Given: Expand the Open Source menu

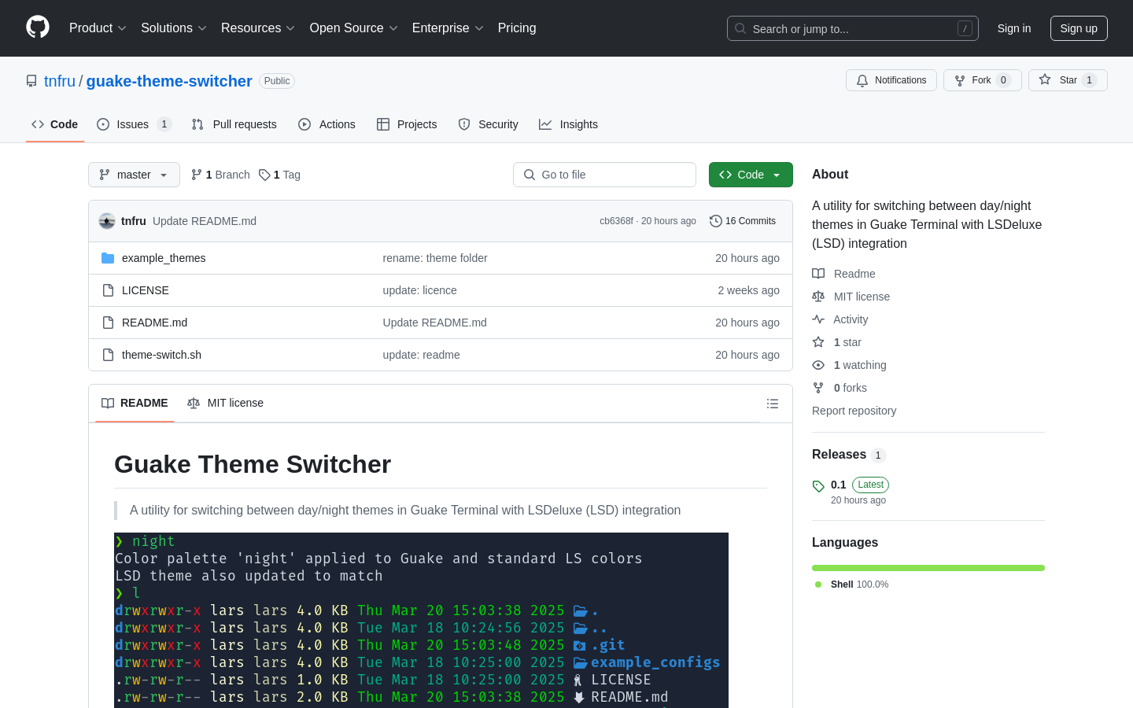Looking at the screenshot, I should coord(354,28).
